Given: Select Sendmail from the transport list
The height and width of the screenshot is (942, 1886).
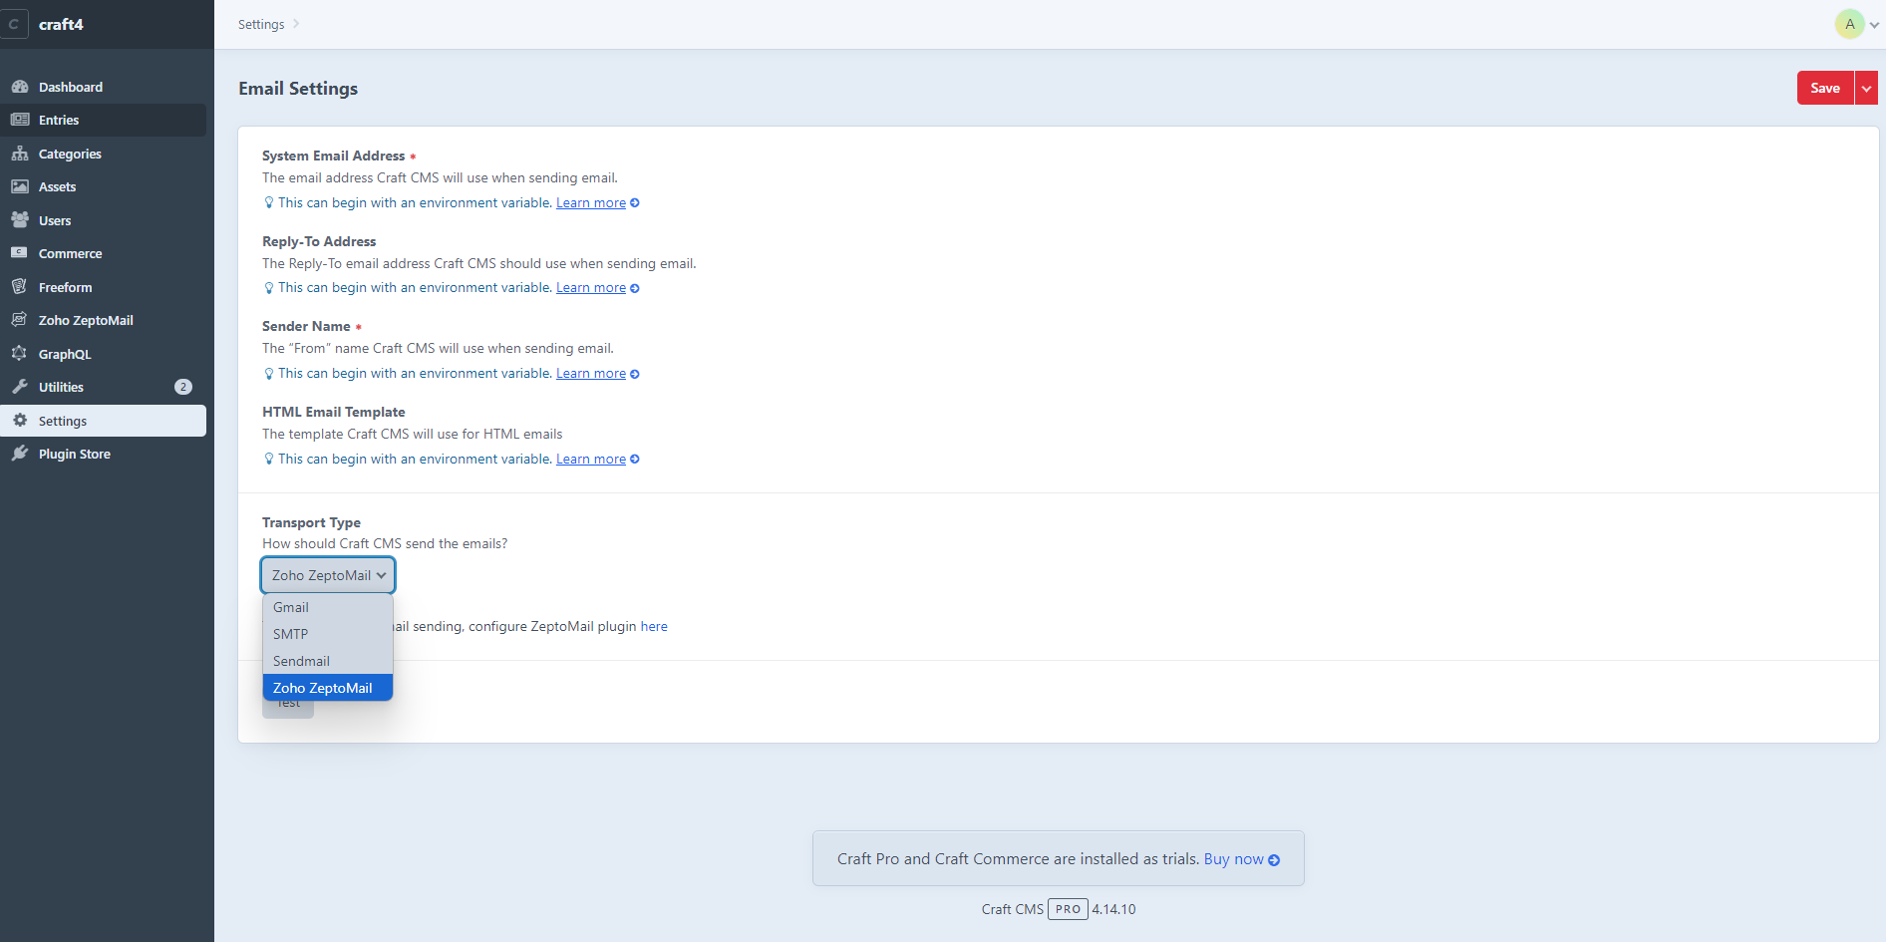Looking at the screenshot, I should coord(300,661).
